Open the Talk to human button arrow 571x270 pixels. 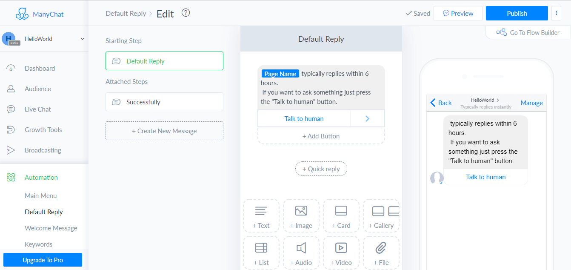pyautogui.click(x=367, y=119)
